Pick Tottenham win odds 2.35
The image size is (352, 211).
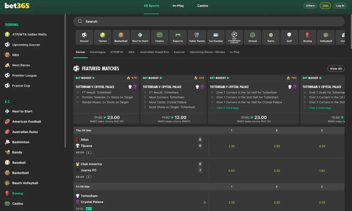tap(232, 202)
